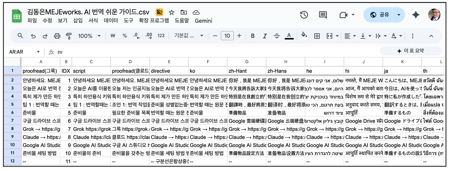Open the zoom 100% dropdown
The image size is (450, 170).
89,36
